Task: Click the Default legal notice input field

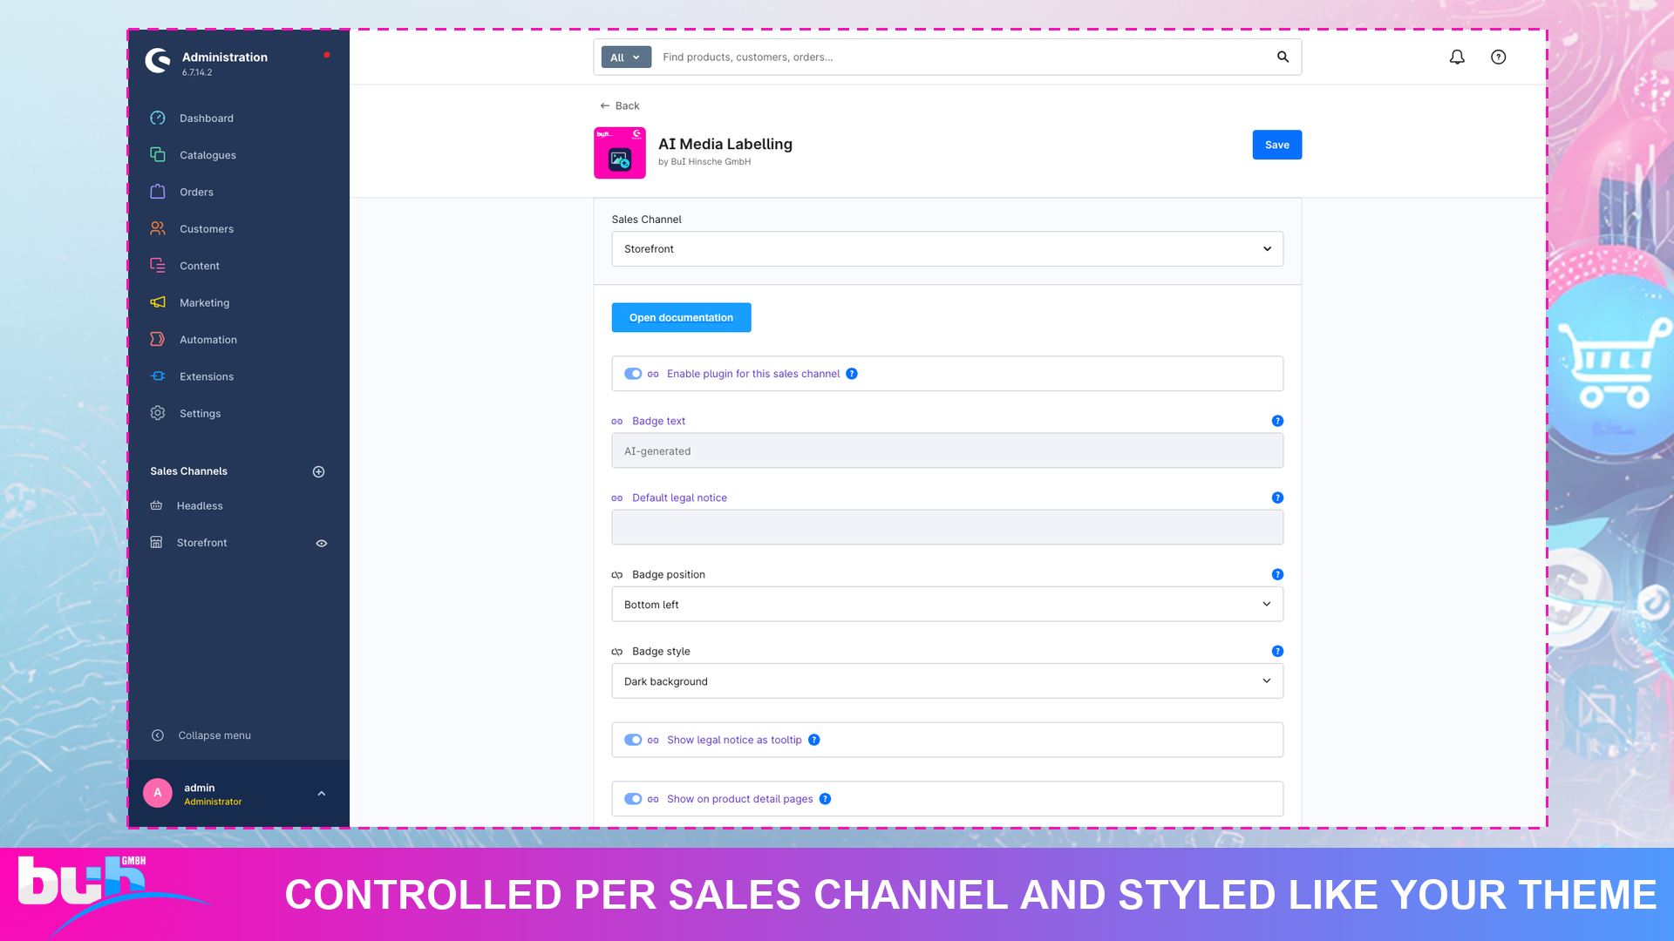Action: pyautogui.click(x=947, y=527)
